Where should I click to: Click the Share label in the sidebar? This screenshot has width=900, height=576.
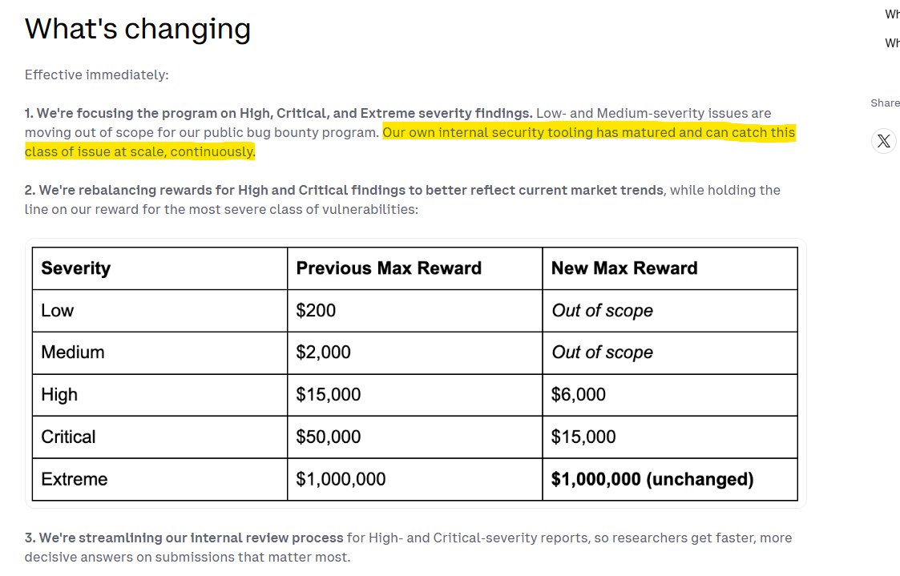(x=885, y=103)
